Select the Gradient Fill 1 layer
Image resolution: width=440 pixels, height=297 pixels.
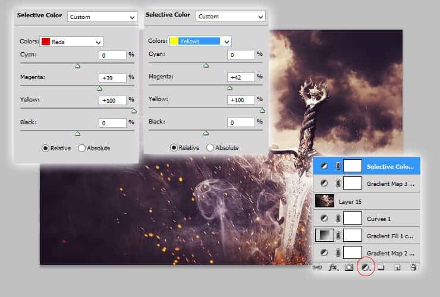point(389,236)
